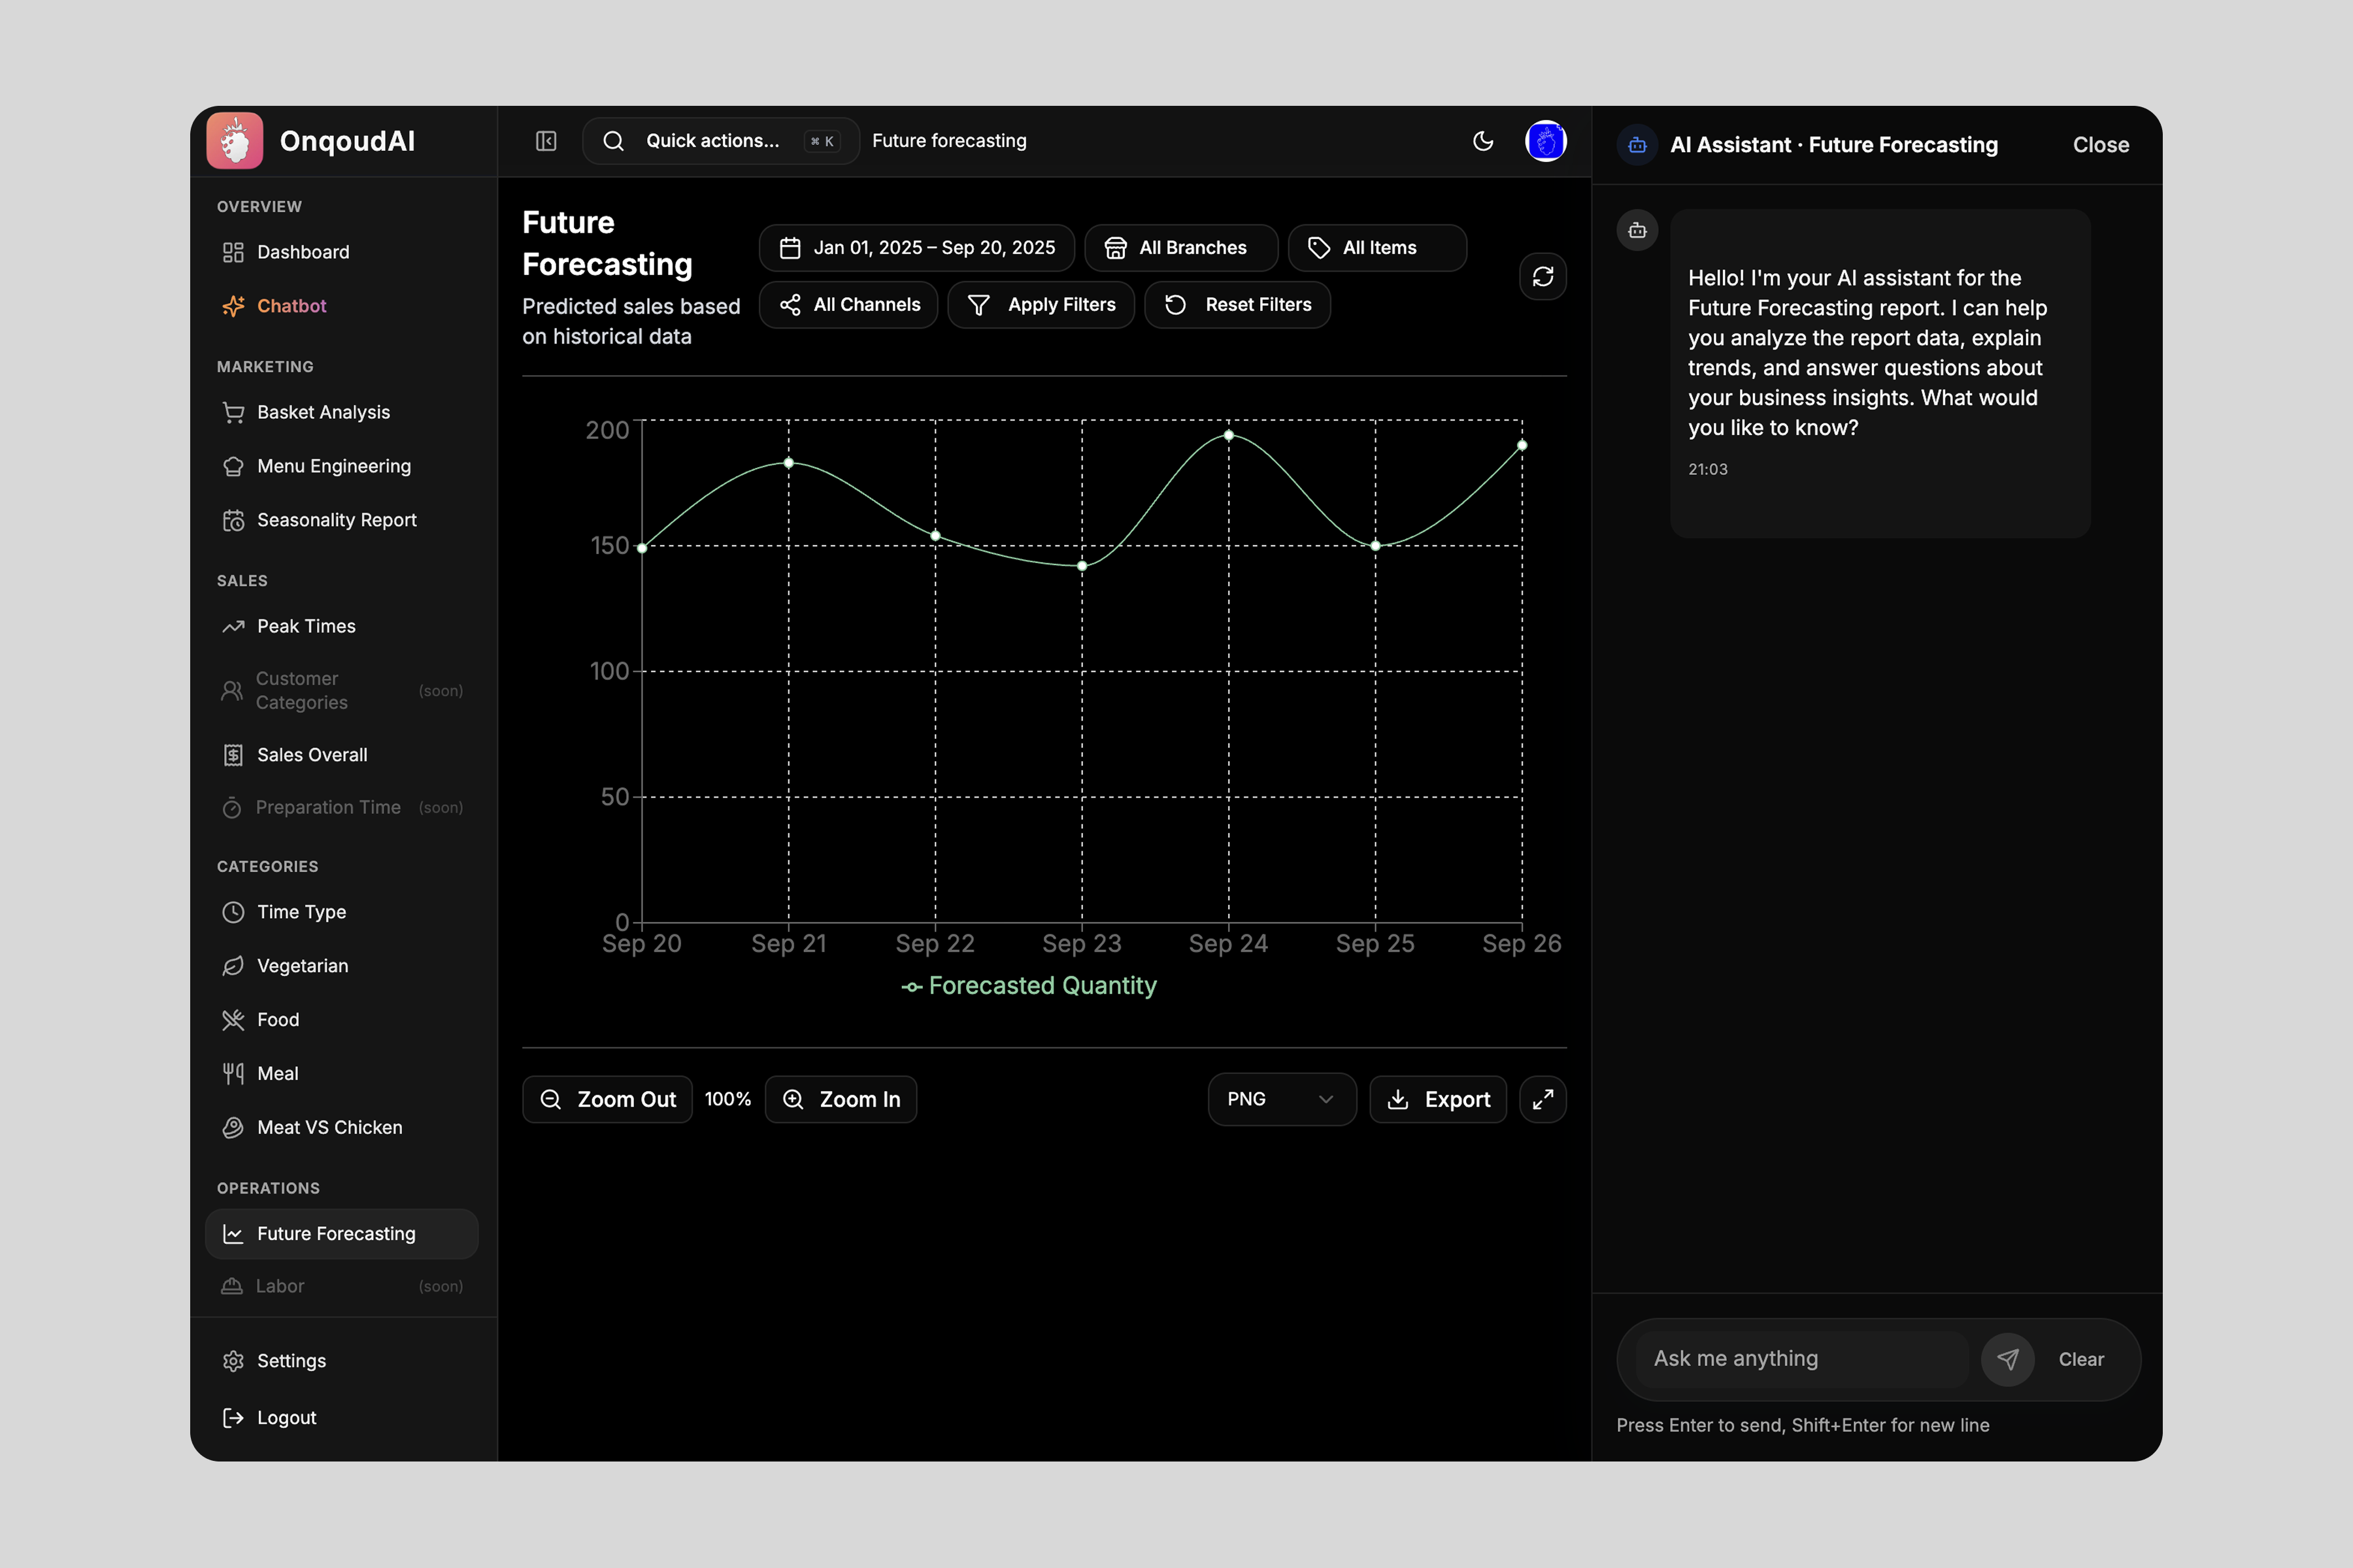Focus the Ask me anything field

[x=1801, y=1358]
